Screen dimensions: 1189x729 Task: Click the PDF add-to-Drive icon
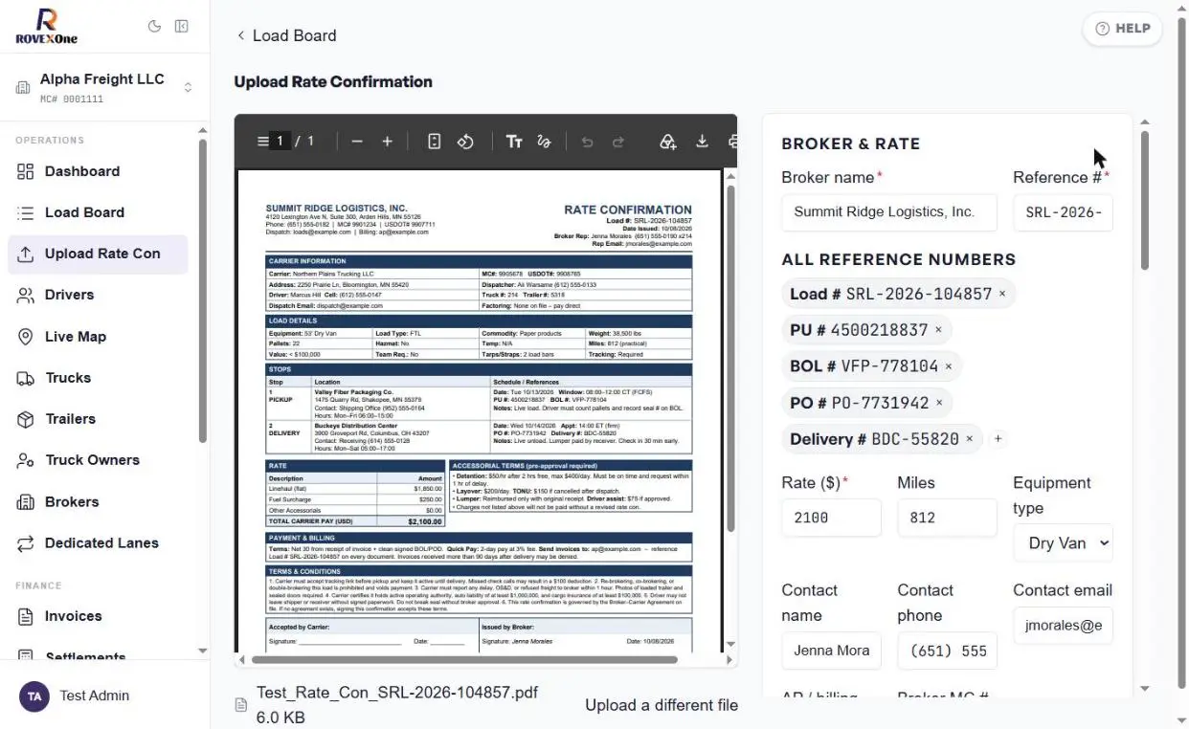(x=668, y=142)
